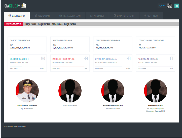Click the Pj. Bupati Bone photo

pyautogui.click(x=27, y=91)
